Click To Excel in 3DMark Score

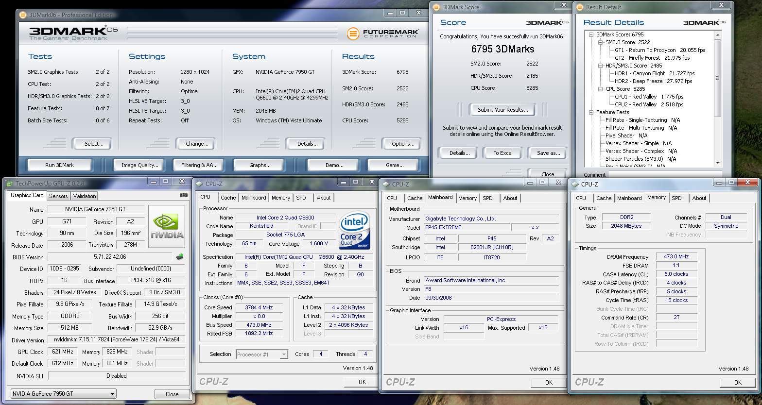pyautogui.click(x=502, y=153)
